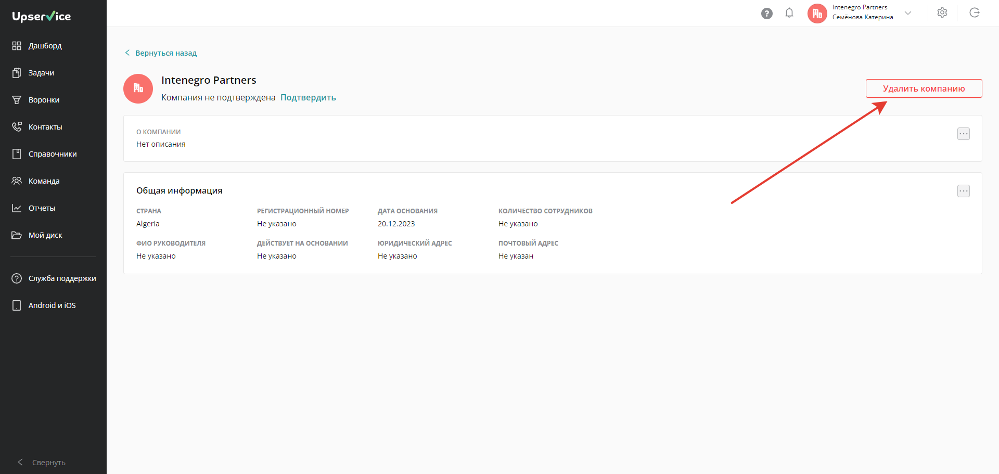The image size is (999, 474).
Task: Click the country value Algeria
Action: point(148,224)
